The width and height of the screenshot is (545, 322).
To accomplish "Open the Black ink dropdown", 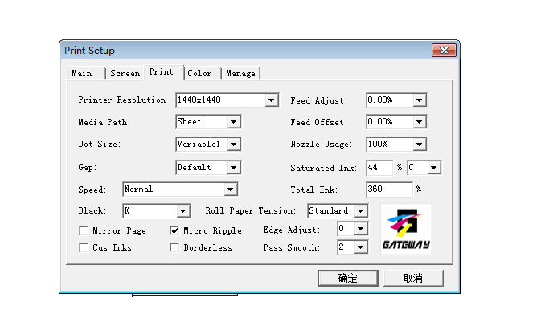I will [x=182, y=211].
